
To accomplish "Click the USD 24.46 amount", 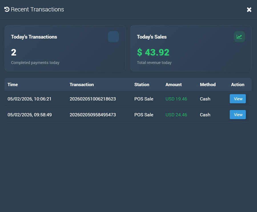I will (176, 115).
